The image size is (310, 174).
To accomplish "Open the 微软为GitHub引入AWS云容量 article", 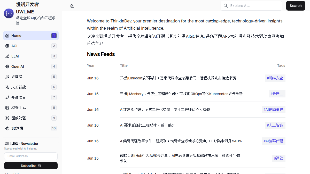I will tap(180, 158).
